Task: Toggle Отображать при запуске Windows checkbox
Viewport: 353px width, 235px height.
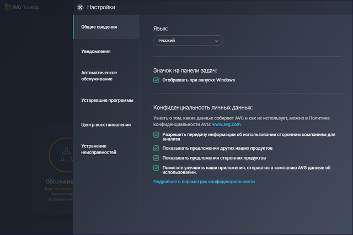Action: (157, 80)
